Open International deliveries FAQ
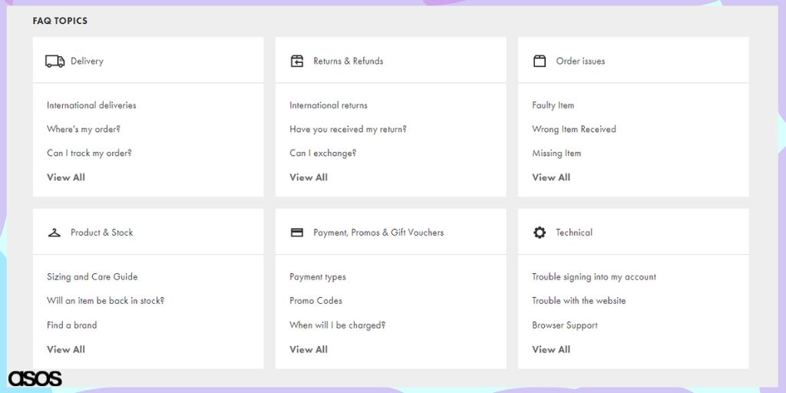Image resolution: width=786 pixels, height=393 pixels. click(x=91, y=105)
